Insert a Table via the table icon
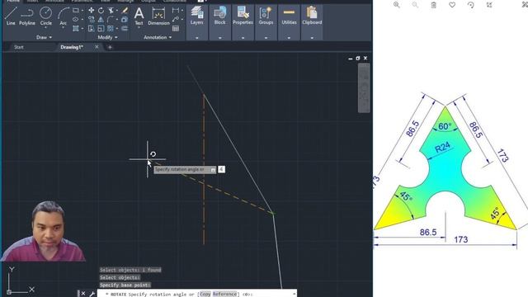Image resolution: width=528 pixels, height=297 pixels. [176, 29]
